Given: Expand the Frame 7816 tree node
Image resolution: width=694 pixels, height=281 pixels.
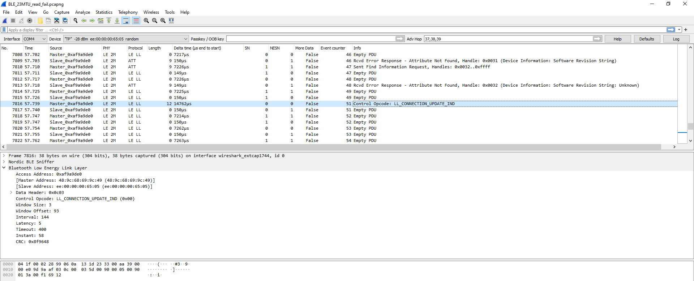Looking at the screenshot, I should (x=4, y=156).
